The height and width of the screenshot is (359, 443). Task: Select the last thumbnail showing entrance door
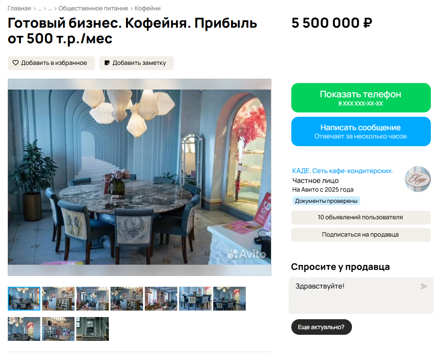coord(92,329)
